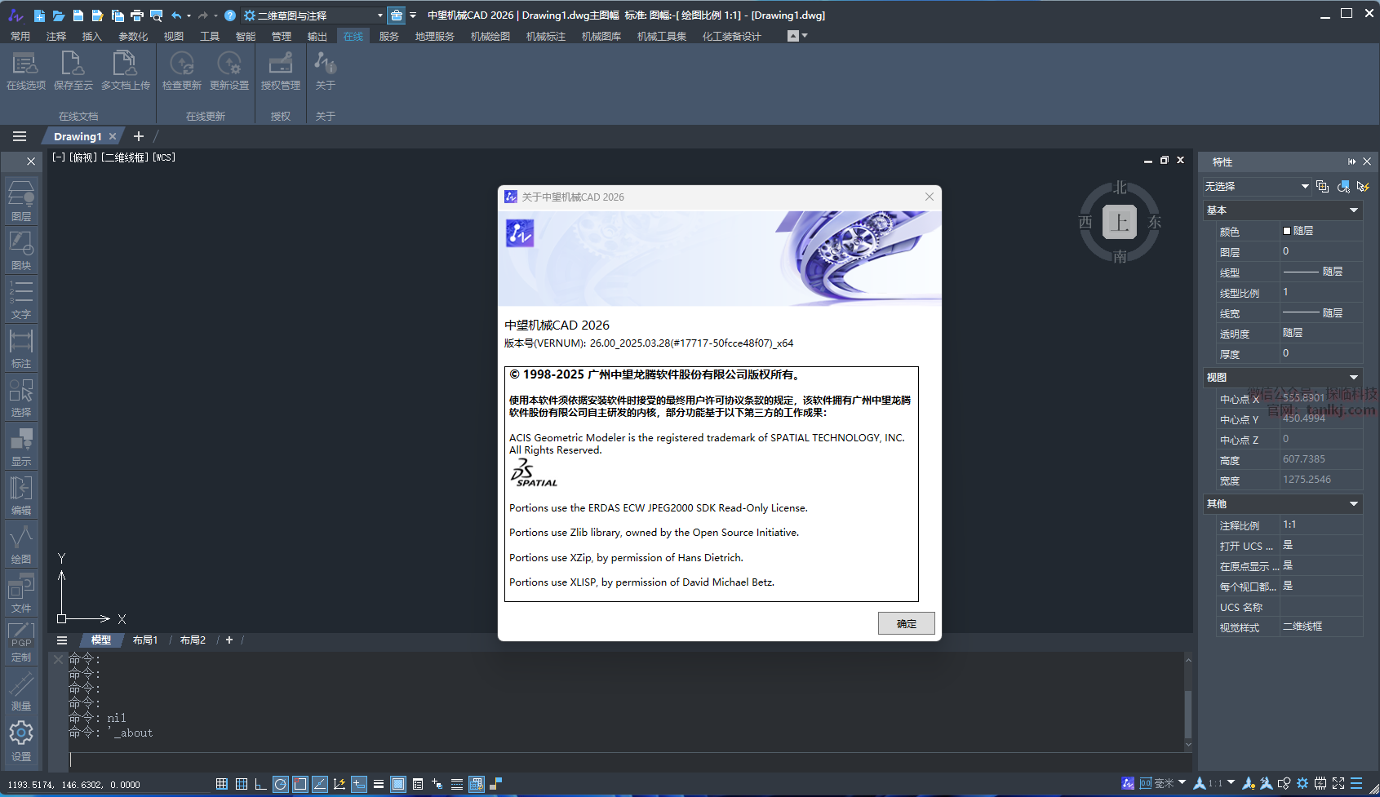Toggle object snap tracking in status bar
Image resolution: width=1380 pixels, height=797 pixels.
coord(320,784)
